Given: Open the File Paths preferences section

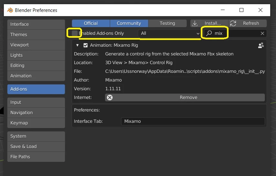Looking at the screenshot, I should click(36, 157).
